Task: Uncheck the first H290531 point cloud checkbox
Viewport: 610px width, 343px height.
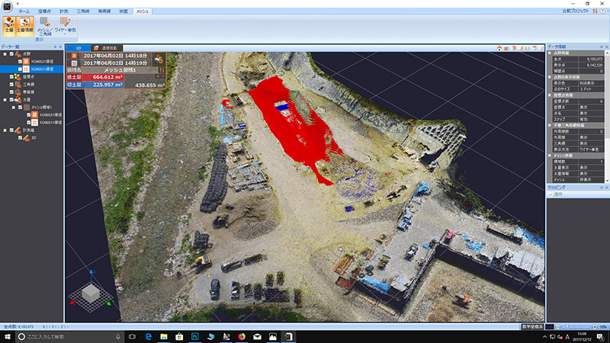Action: [x=21, y=62]
